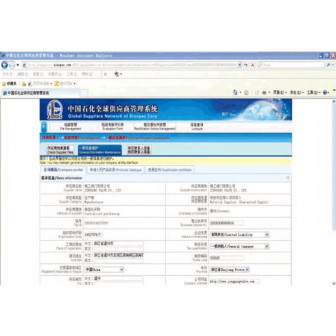
Task: Click the green refresh page icon
Action: tap(246, 65)
